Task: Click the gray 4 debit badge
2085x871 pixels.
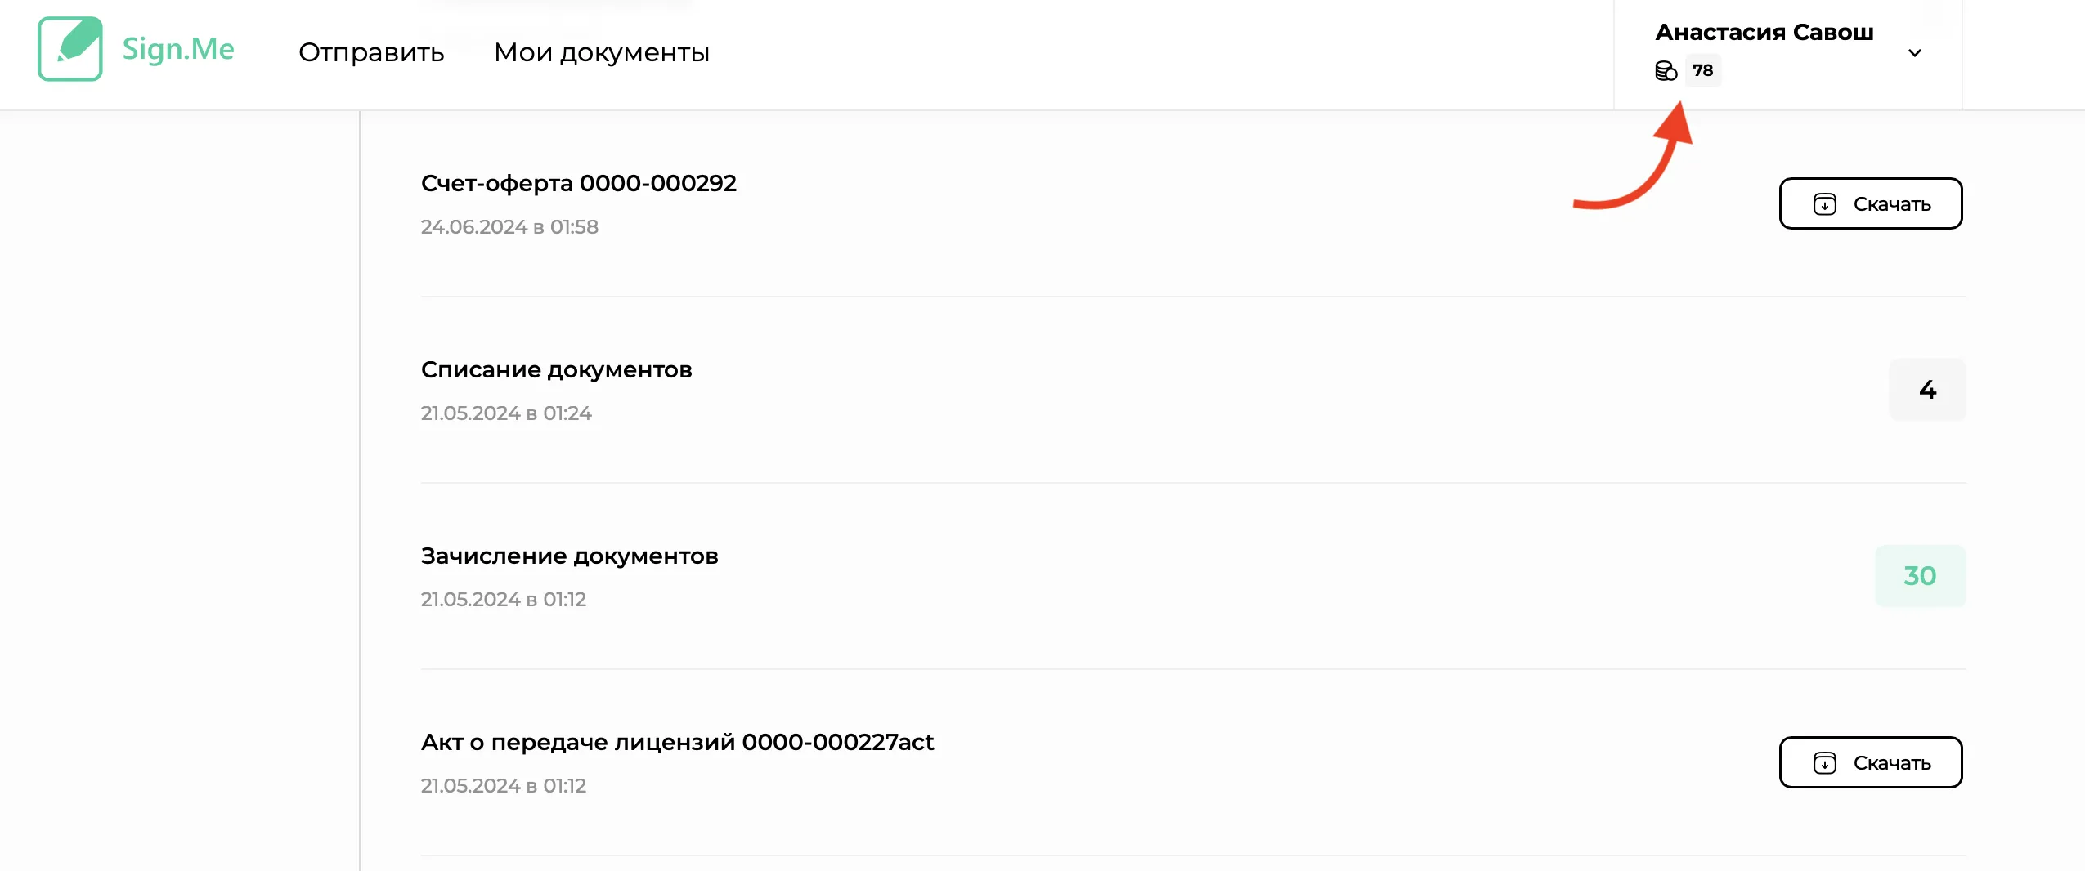Action: tap(1927, 390)
